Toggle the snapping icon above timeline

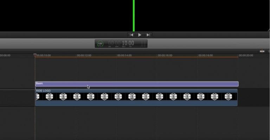262,51
